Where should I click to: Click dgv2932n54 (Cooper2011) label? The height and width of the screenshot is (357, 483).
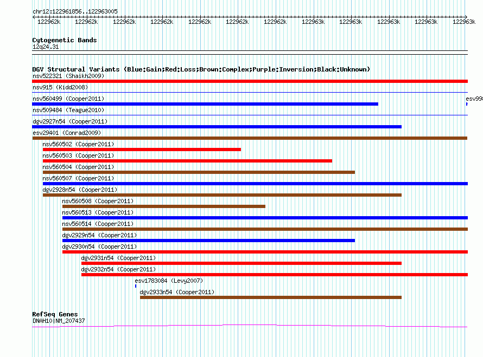click(118, 269)
